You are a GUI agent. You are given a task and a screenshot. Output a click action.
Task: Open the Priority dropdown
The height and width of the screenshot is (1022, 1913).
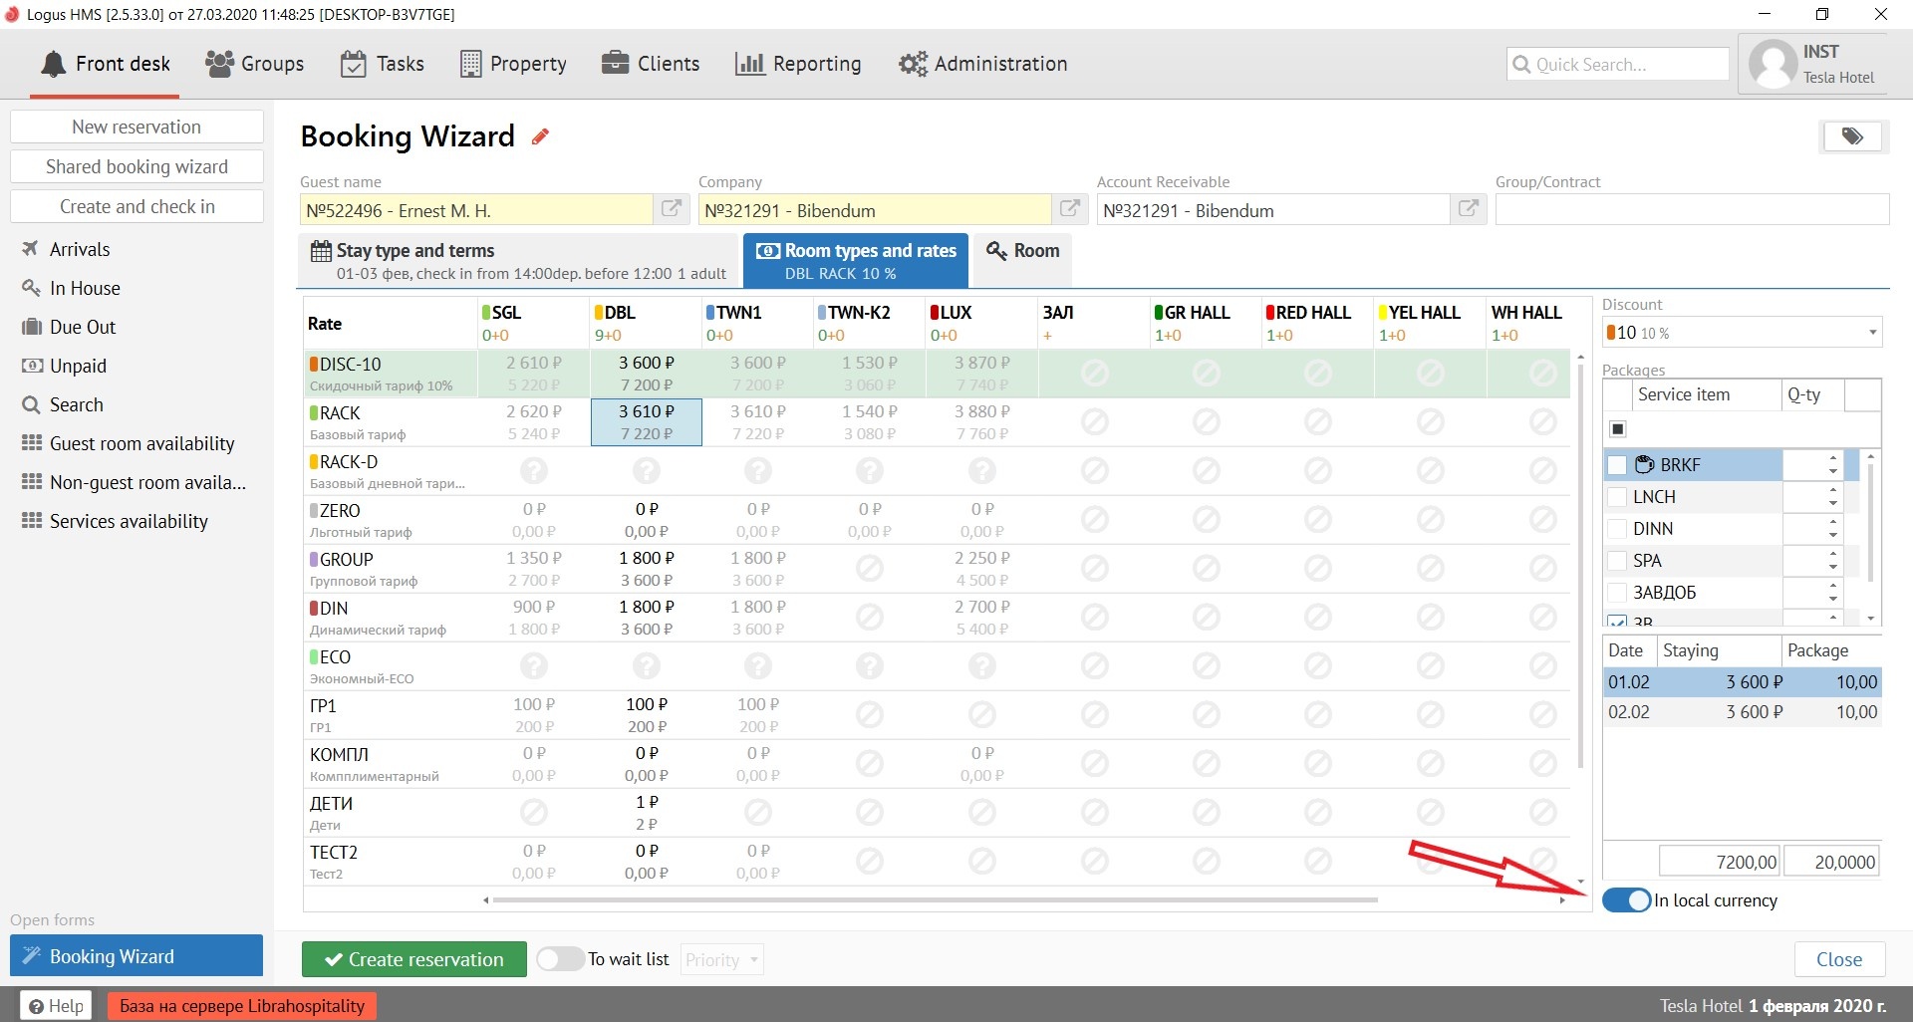tap(722, 960)
